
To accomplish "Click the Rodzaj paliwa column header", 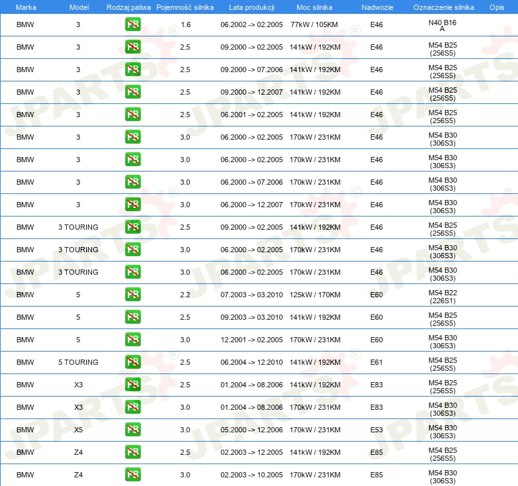I will (x=129, y=7).
